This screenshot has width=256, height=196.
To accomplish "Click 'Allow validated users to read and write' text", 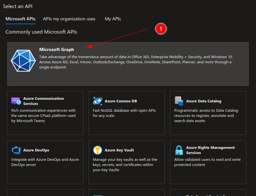I will tap(207, 162).
